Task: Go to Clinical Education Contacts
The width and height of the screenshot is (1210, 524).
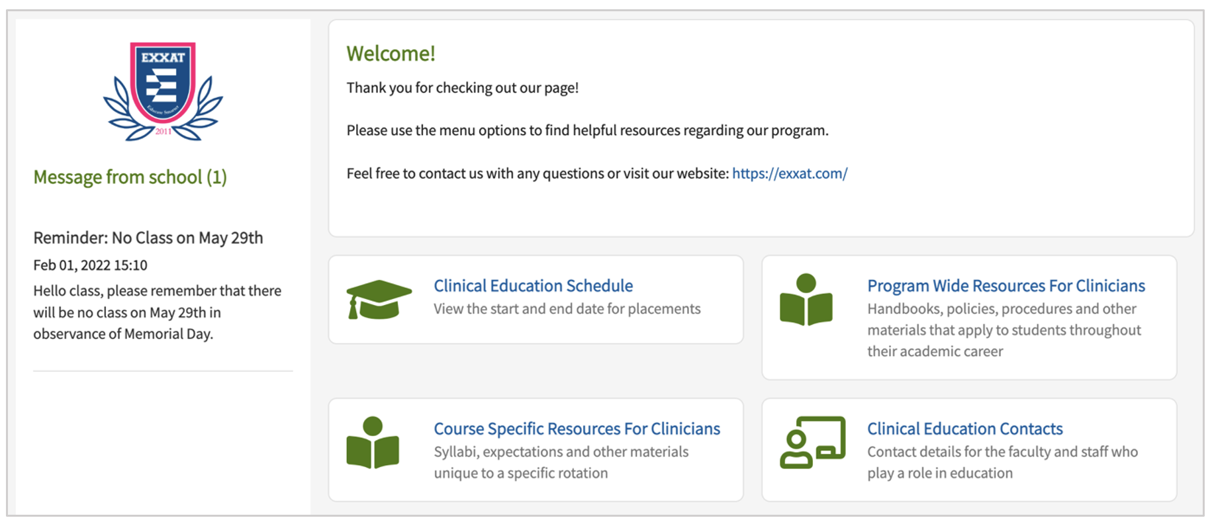Action: 964,429
